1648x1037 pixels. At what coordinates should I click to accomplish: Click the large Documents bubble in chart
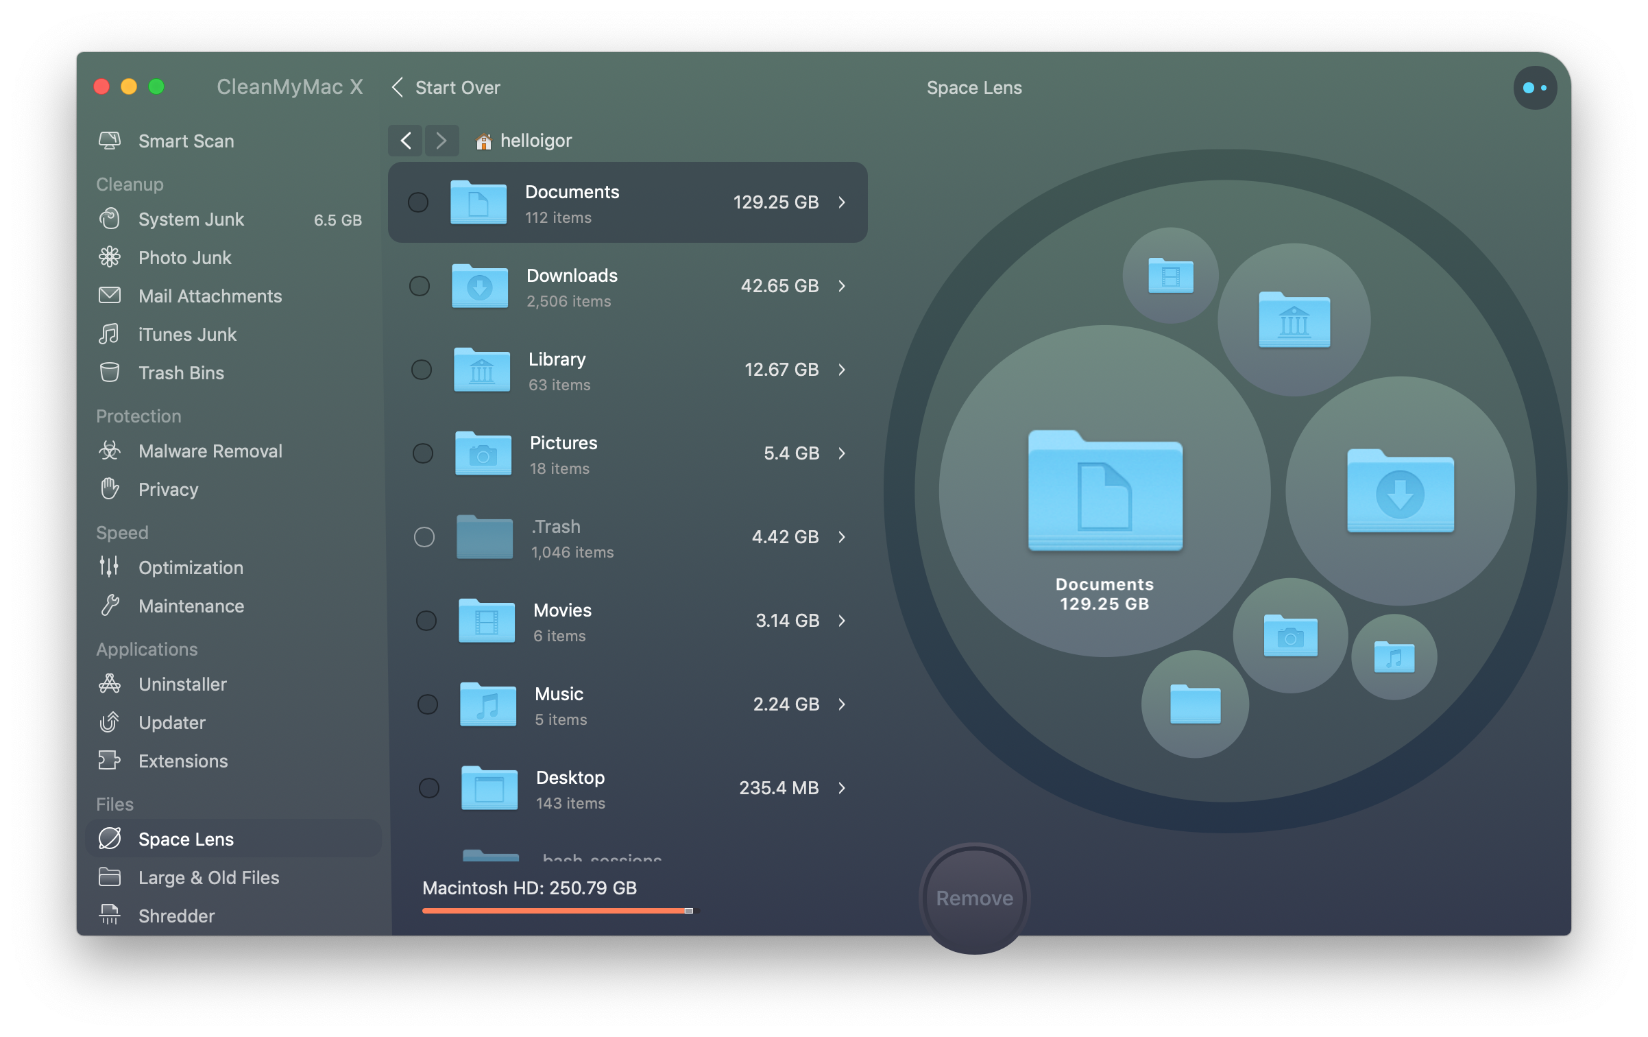pyautogui.click(x=1104, y=491)
